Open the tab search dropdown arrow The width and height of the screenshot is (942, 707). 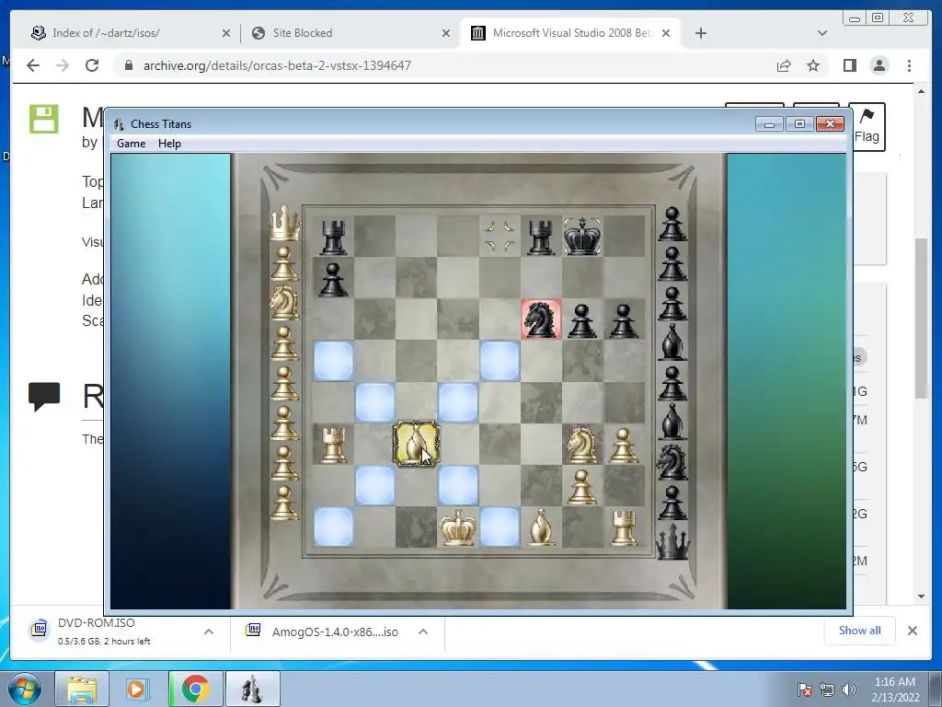coord(821,33)
